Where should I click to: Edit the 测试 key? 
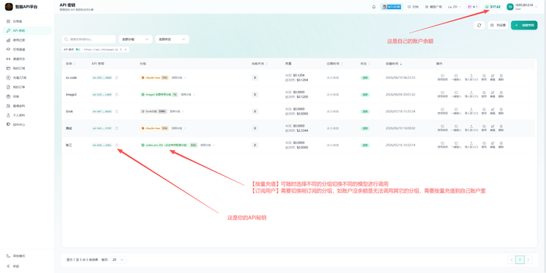492,128
